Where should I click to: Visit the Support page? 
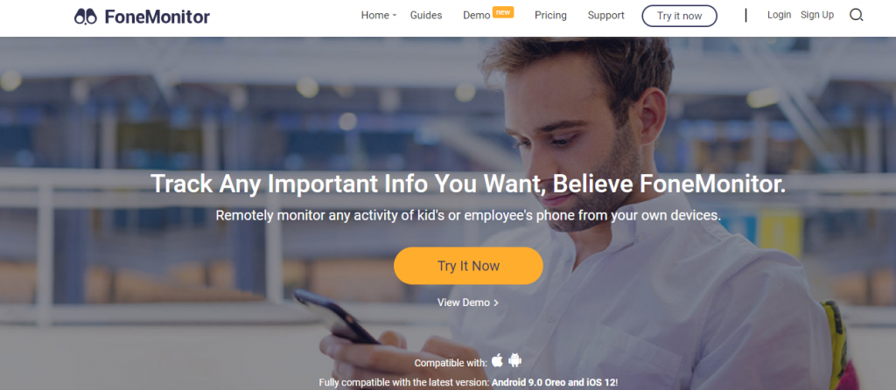click(x=605, y=16)
